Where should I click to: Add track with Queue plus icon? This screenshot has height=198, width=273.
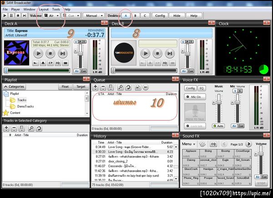(95, 87)
